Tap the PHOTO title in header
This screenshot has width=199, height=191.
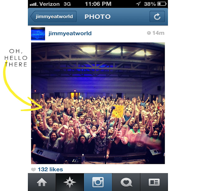[97, 16]
